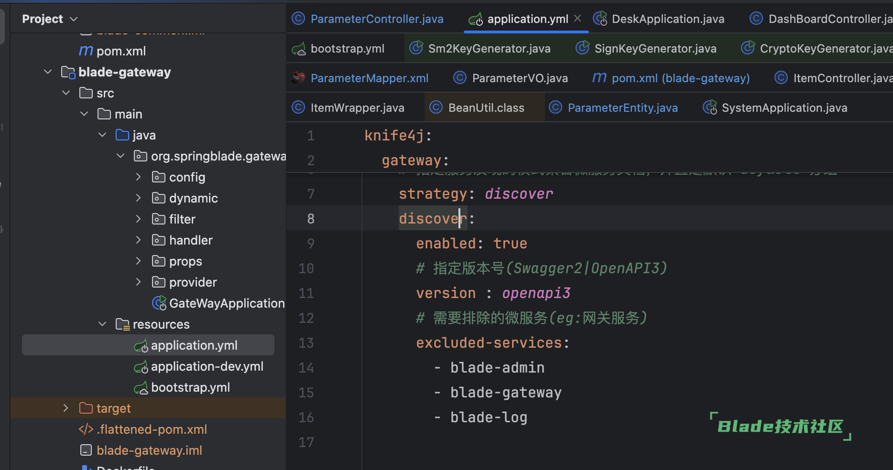Click the target folder icon

tap(86, 408)
